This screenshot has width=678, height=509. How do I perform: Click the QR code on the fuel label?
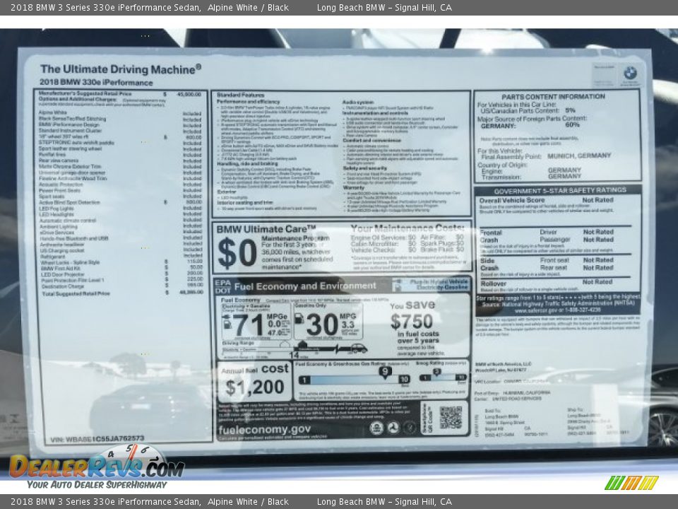(x=450, y=417)
